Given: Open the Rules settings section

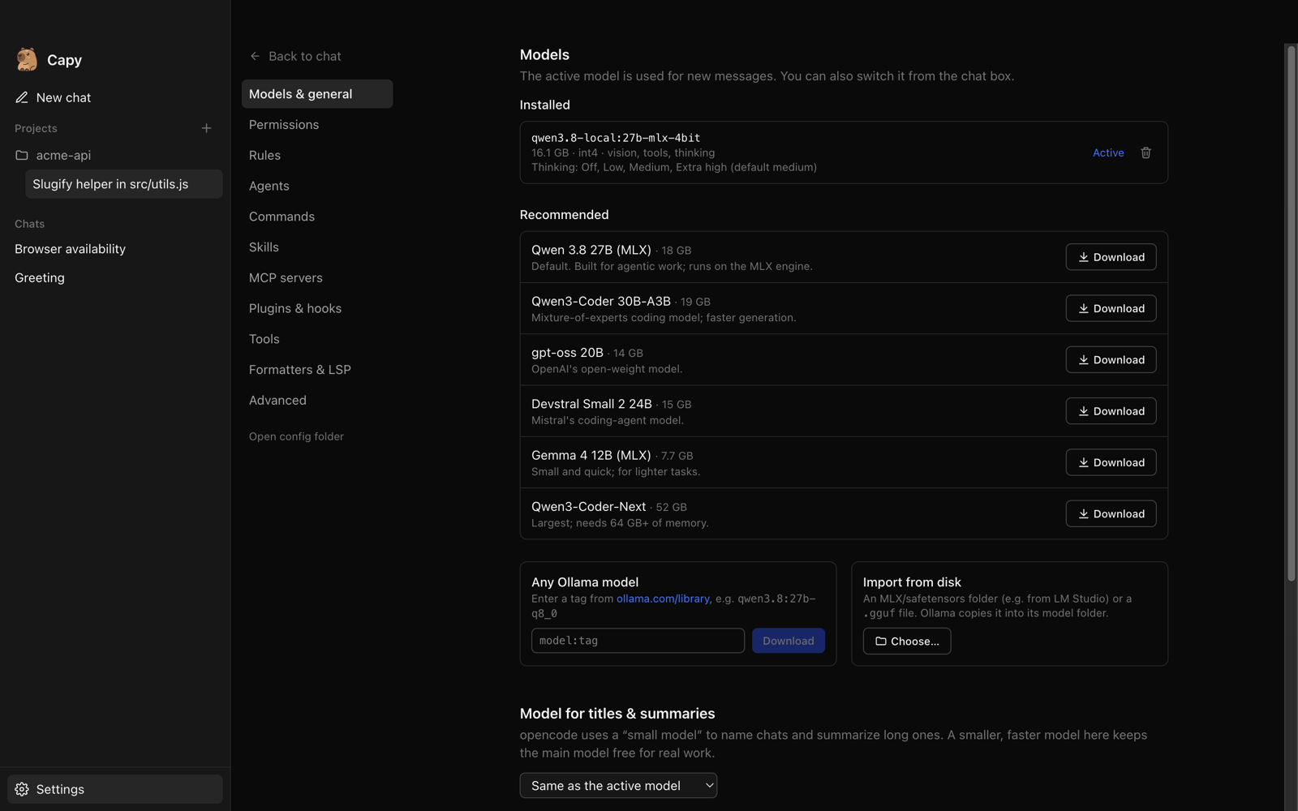Looking at the screenshot, I should pos(317,155).
